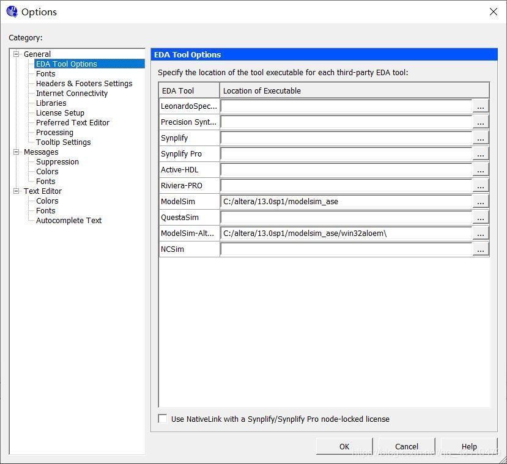
Task: Open Headers & Footers Settings category
Action: (x=84, y=83)
